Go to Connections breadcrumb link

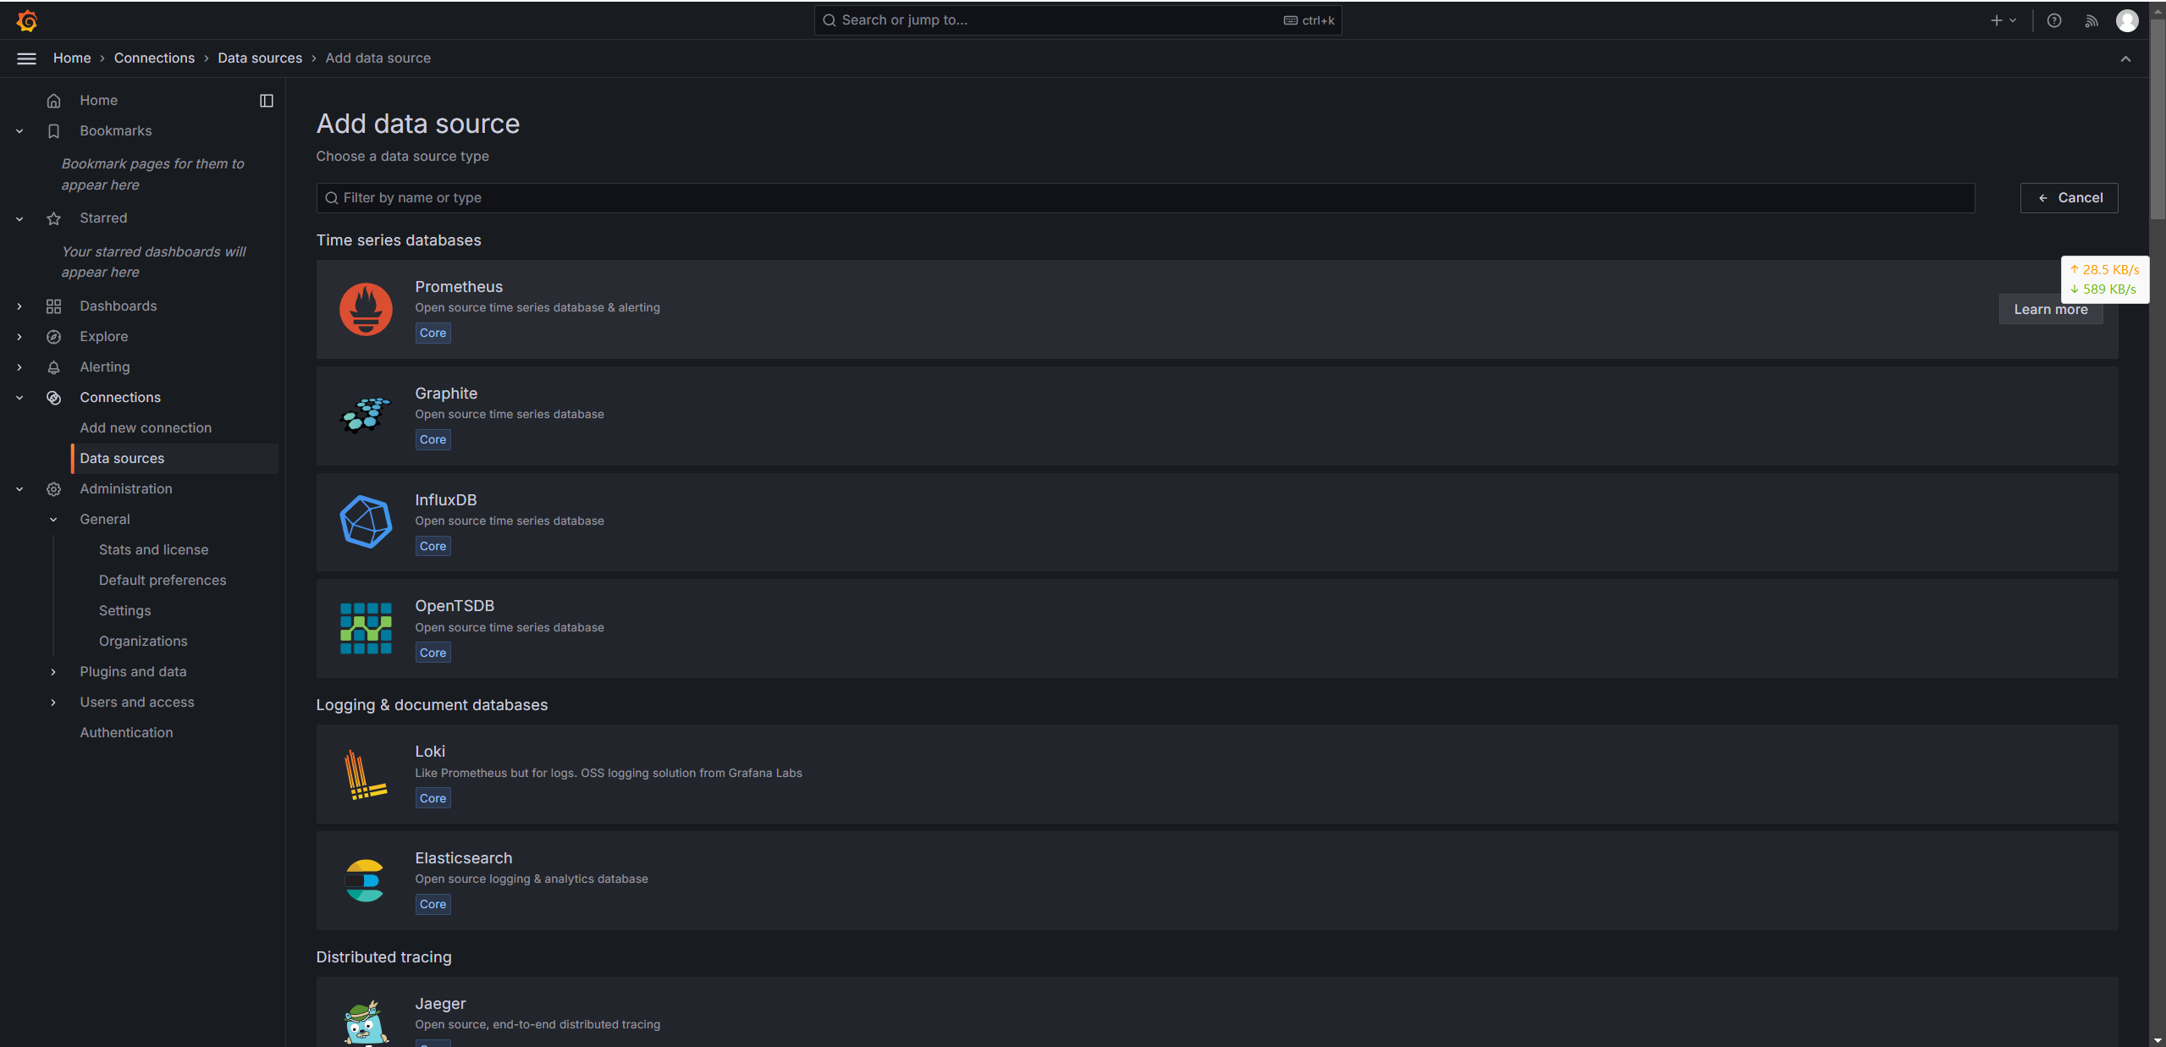click(x=154, y=58)
